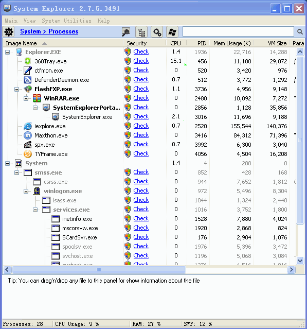This screenshot has height=329, width=307.
Task: Open the Main menu
Action: (11, 21)
